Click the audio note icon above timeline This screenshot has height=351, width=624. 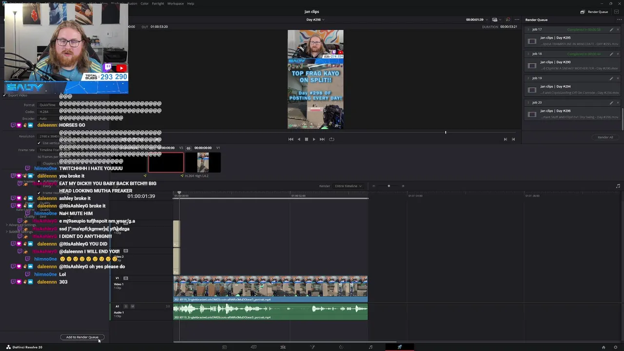(618, 186)
